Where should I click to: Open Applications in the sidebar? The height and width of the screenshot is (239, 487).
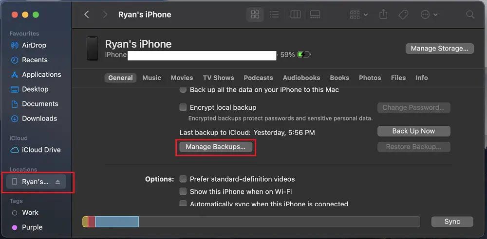pos(37,74)
